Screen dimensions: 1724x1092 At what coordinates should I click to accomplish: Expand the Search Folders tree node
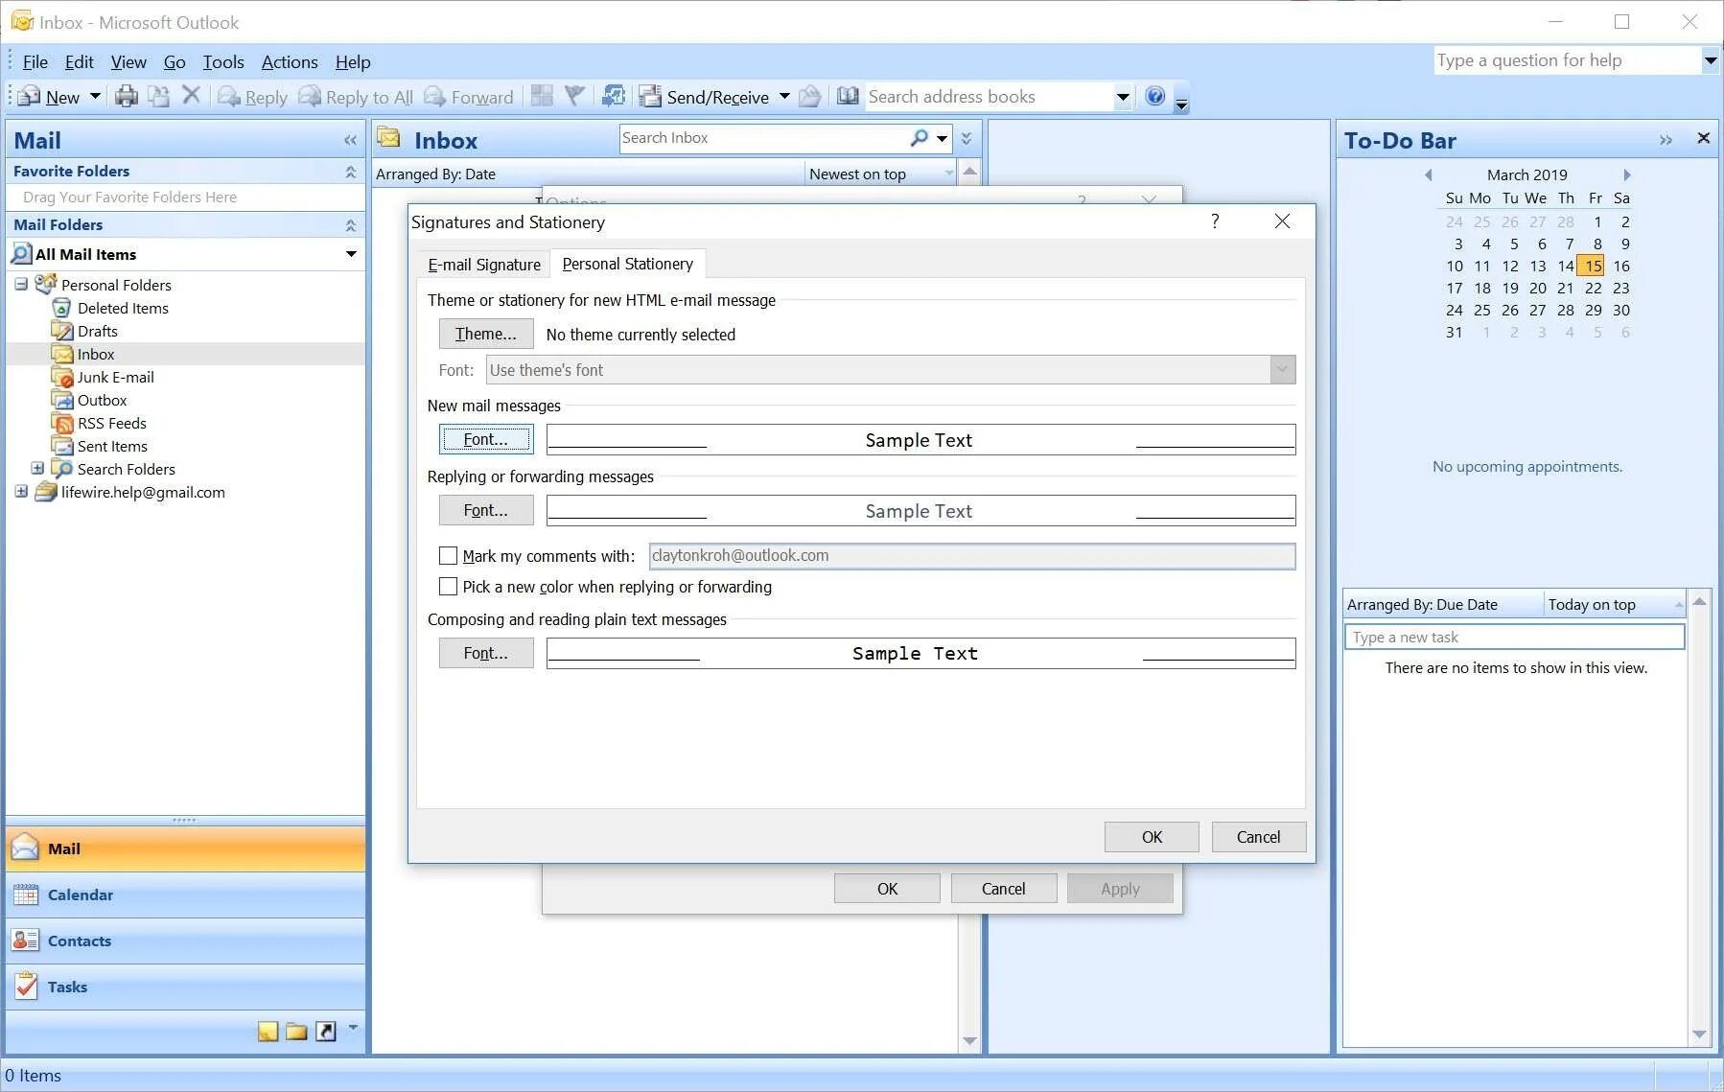(x=37, y=468)
